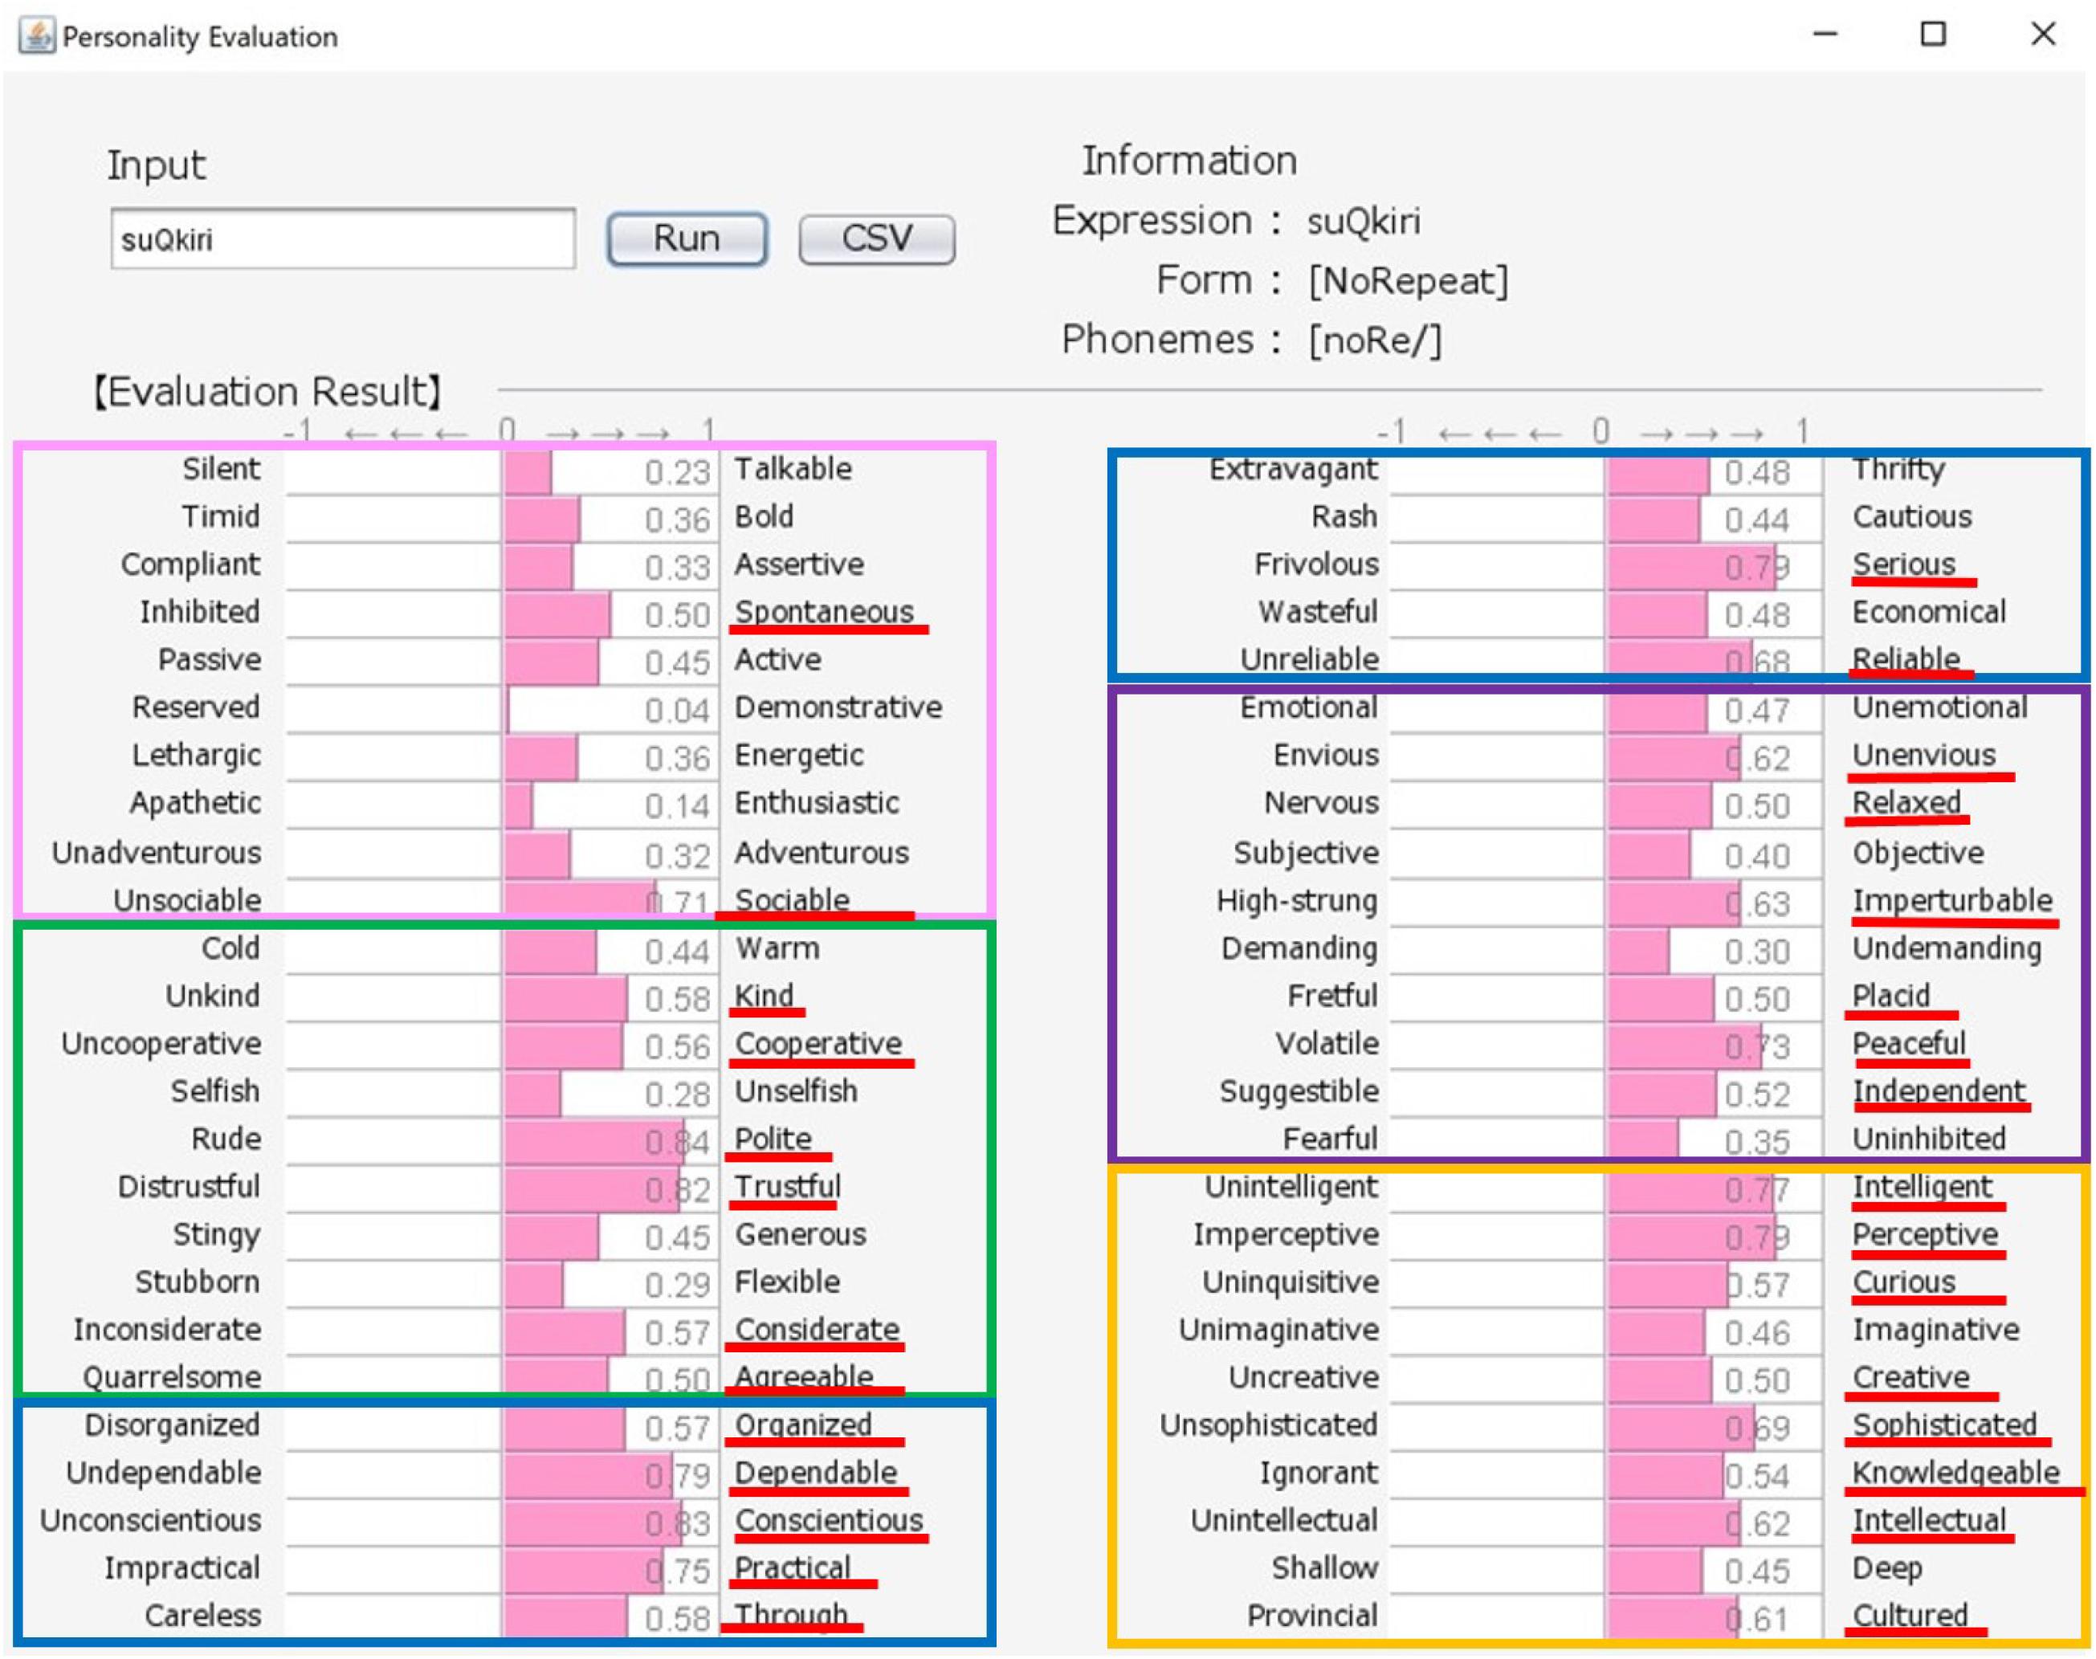The width and height of the screenshot is (2096, 1659).
Task: Click the 'Evaluation Result' heading
Action: (267, 391)
